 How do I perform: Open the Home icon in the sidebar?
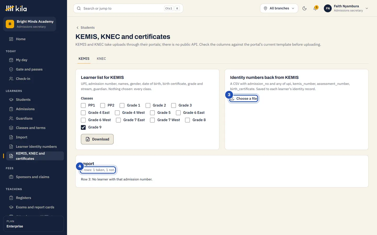pyautogui.click(x=11, y=39)
